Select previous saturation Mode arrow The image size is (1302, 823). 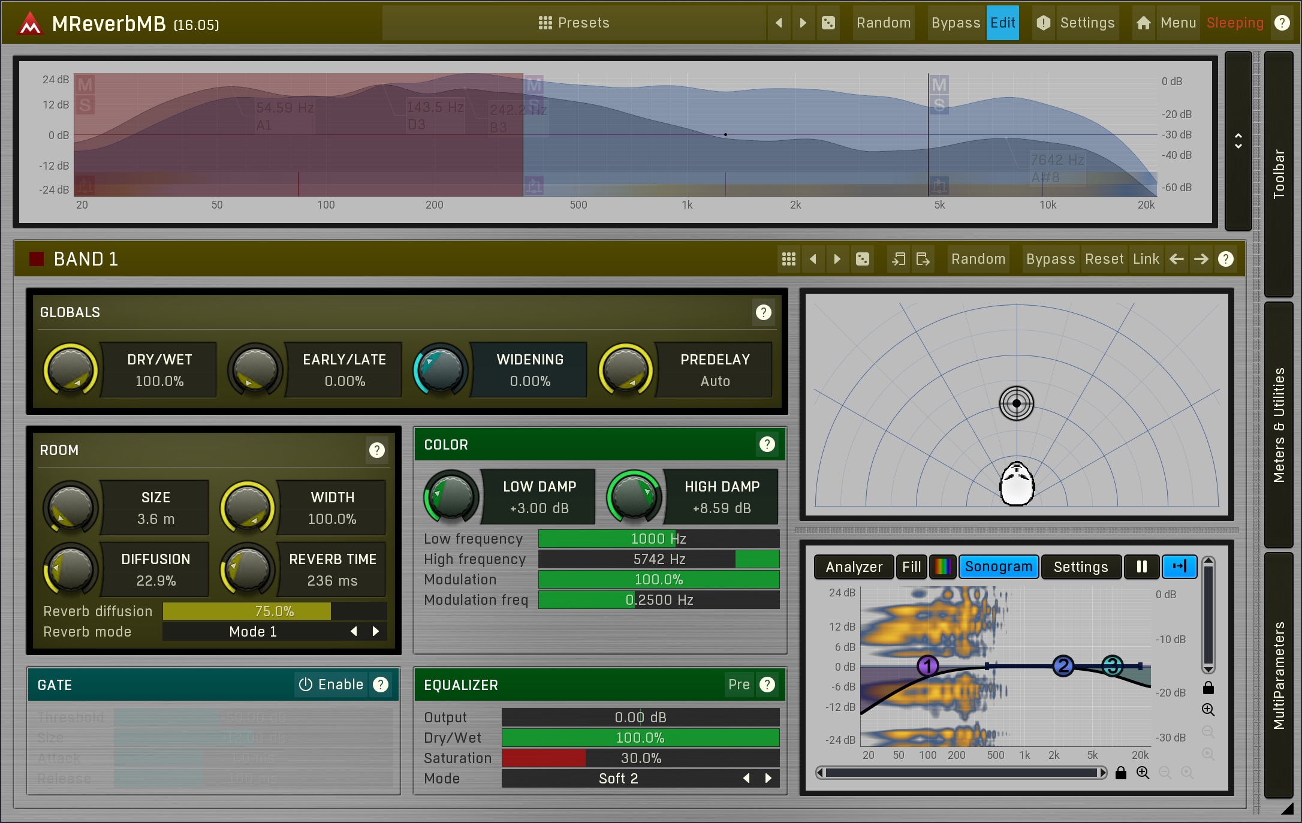(746, 778)
